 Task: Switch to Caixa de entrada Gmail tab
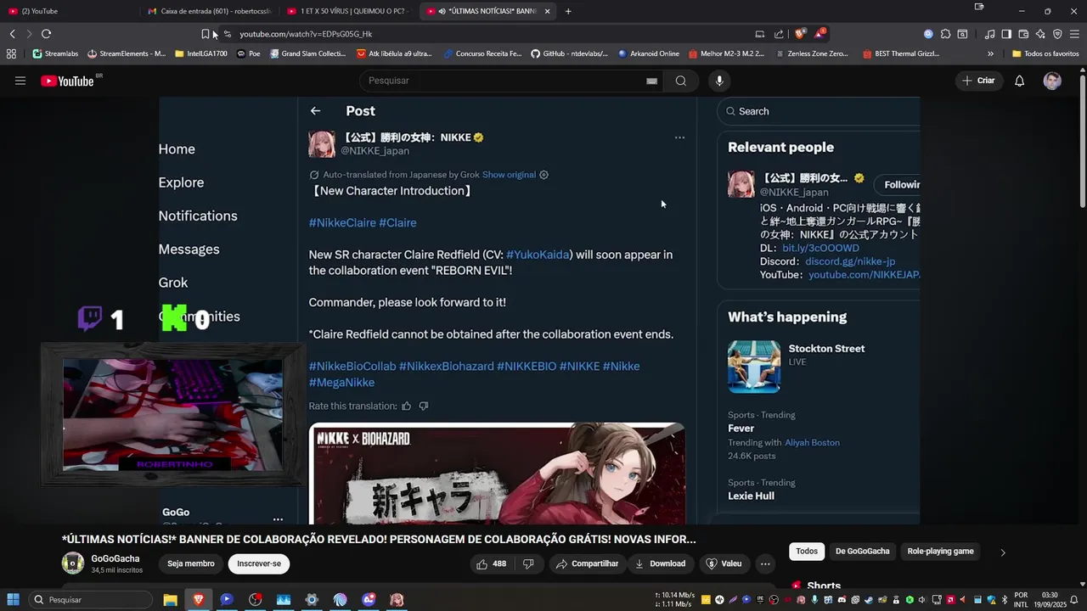(x=209, y=11)
